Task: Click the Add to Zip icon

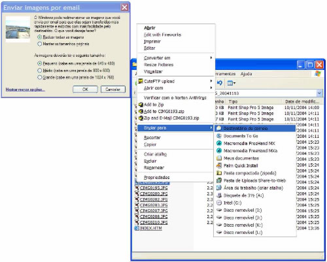Action: [141, 105]
